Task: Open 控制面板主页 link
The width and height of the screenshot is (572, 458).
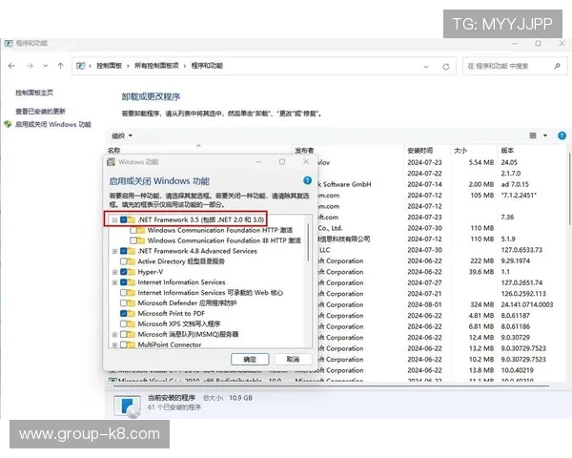Action: point(34,93)
